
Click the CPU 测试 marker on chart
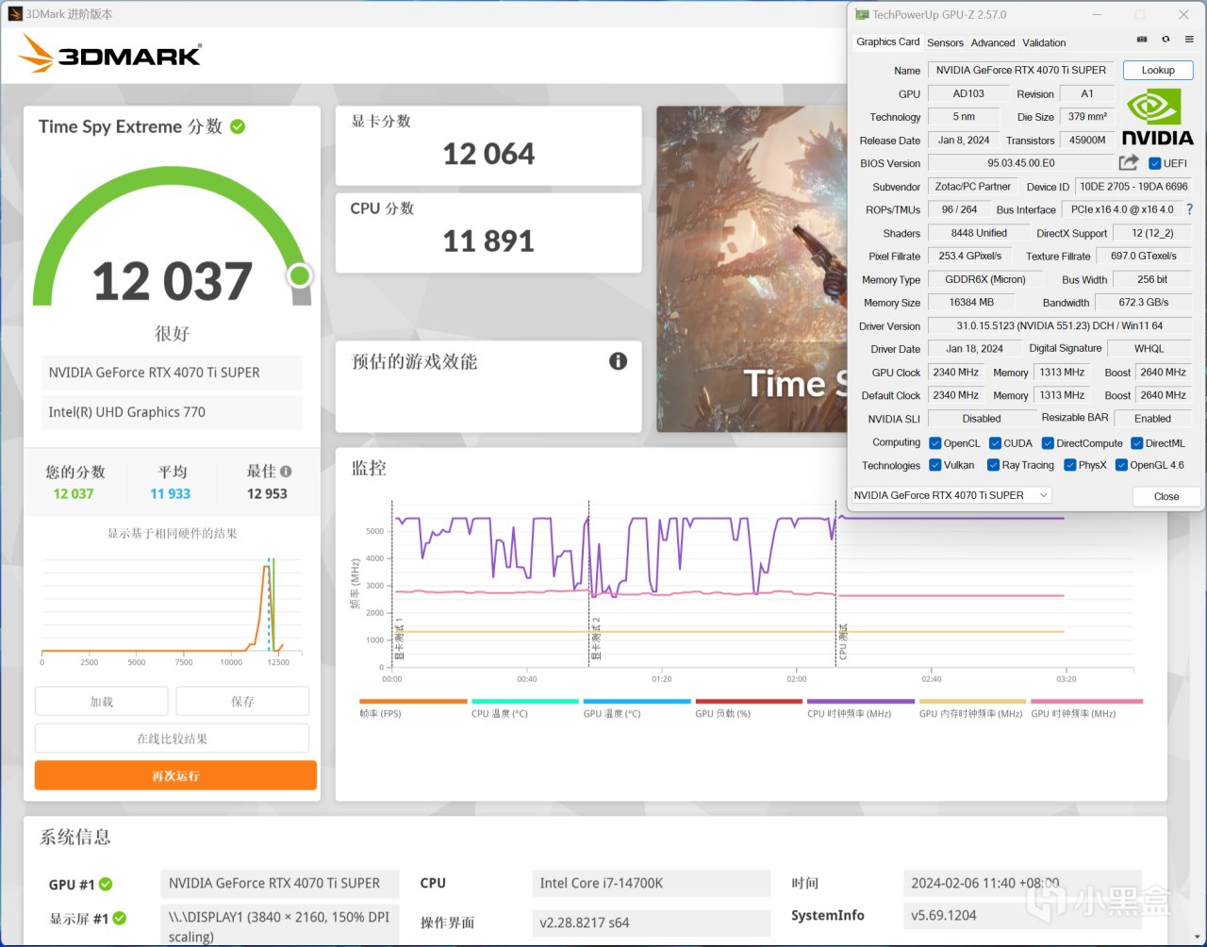pos(843,640)
